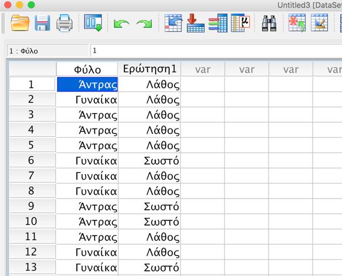Click Γυναίκα cell in row 2
The height and width of the screenshot is (276, 342).
click(x=87, y=100)
